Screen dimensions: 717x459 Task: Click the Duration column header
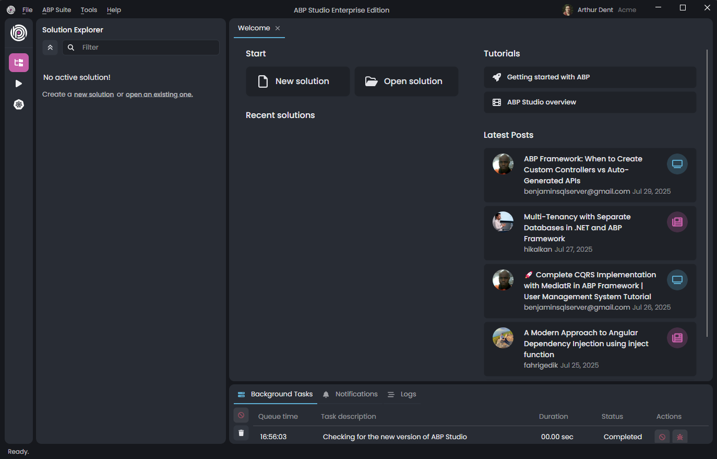554,417
